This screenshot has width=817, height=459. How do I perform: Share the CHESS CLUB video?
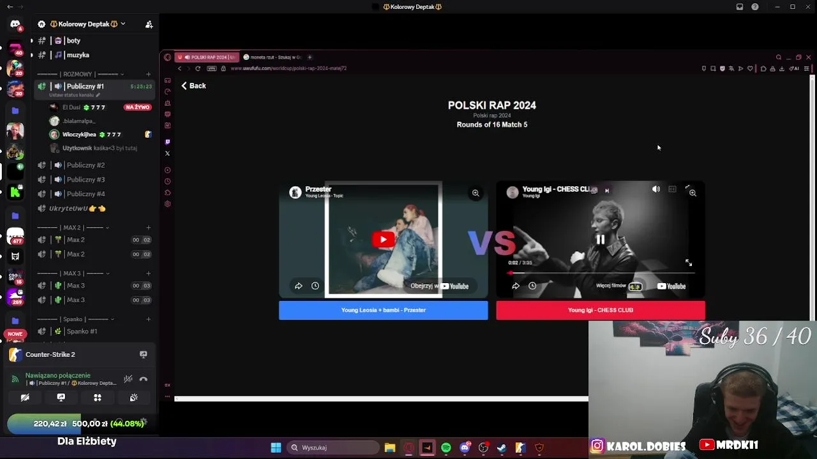[x=515, y=286]
